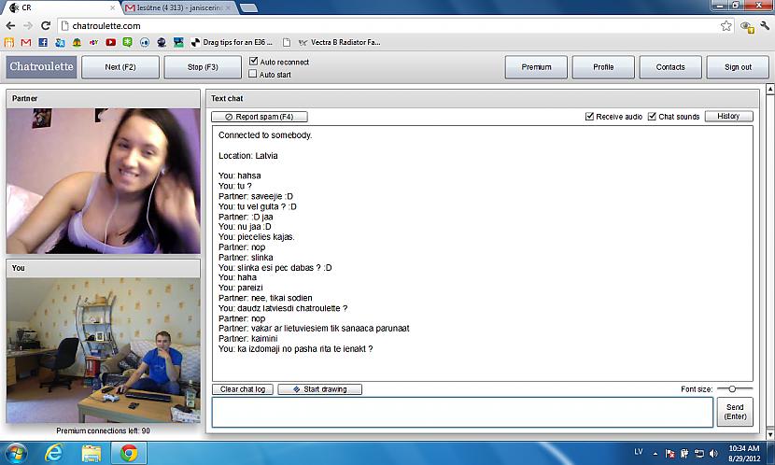Open the Premium page

pos(536,66)
